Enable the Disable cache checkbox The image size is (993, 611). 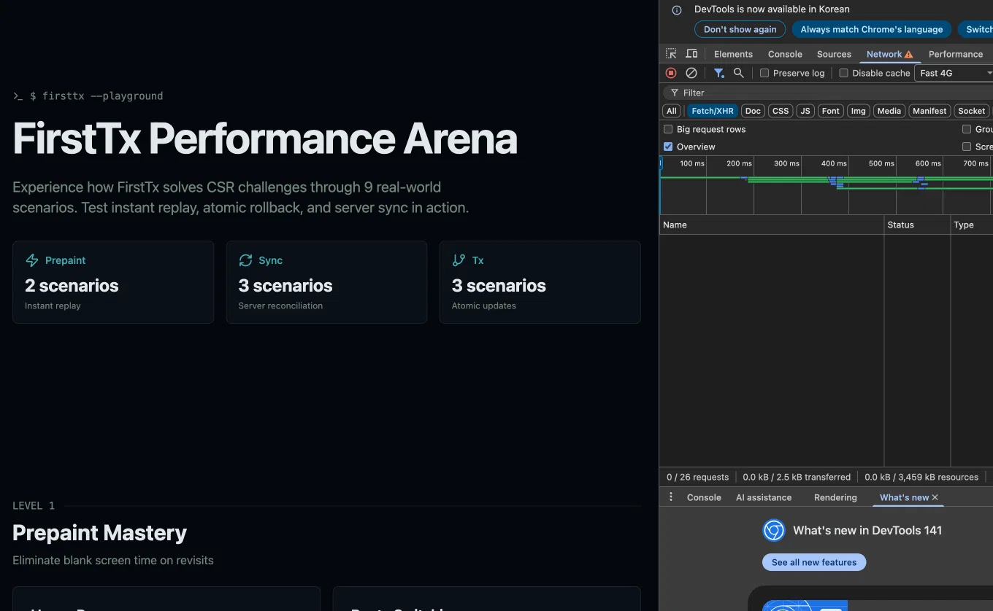(x=843, y=73)
